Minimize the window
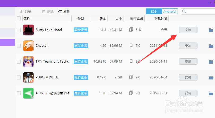 [209, 3]
